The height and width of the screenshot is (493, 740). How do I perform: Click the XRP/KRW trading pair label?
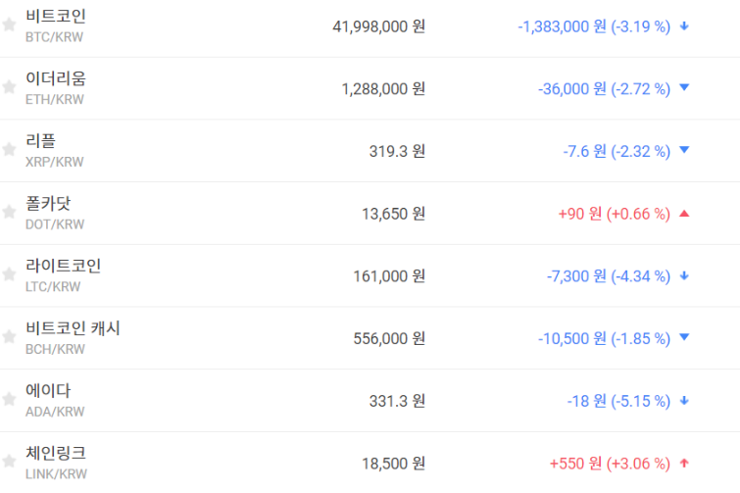[x=55, y=162]
